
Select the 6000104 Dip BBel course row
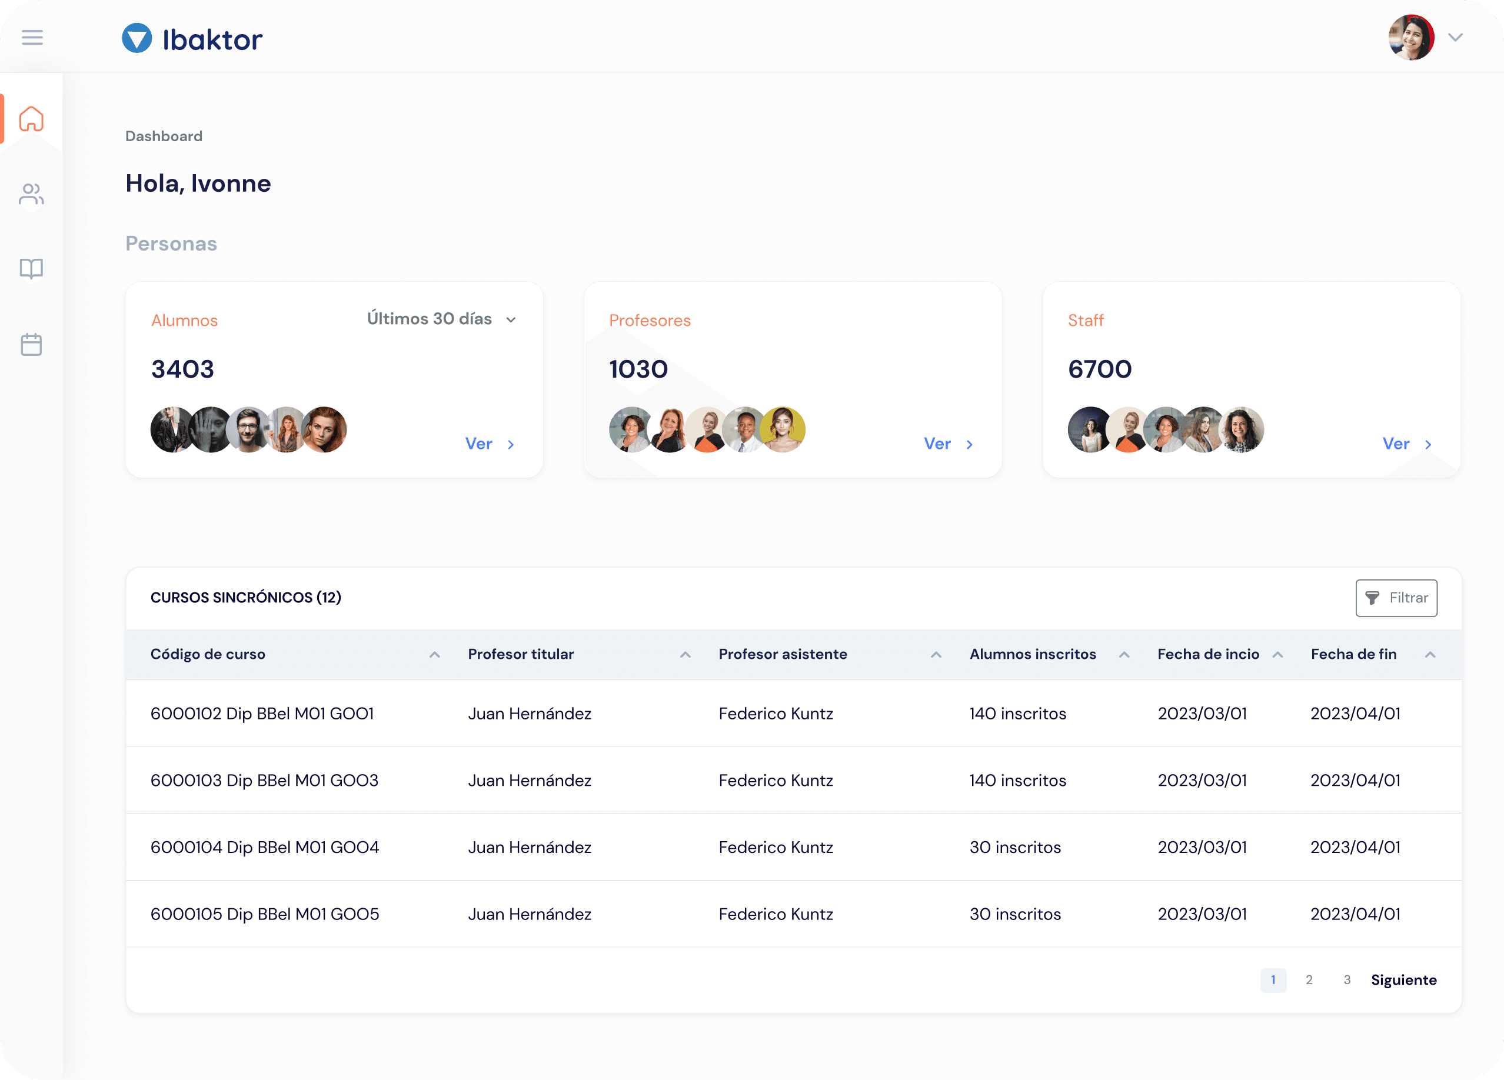point(265,846)
